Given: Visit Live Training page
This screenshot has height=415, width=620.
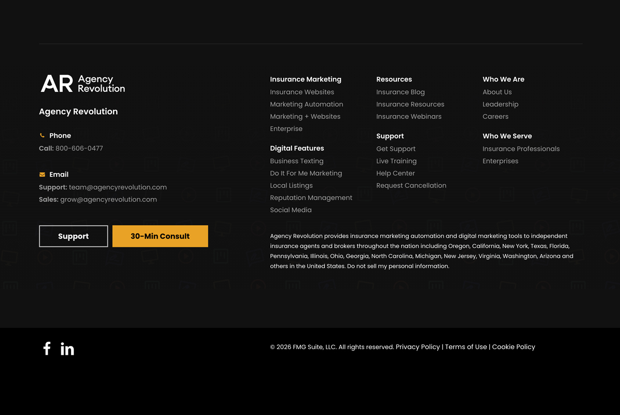Looking at the screenshot, I should pos(396,161).
